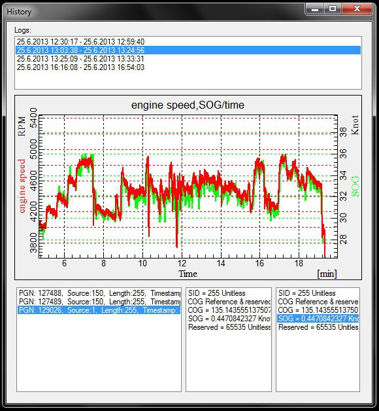Select PGN: 129026 Source:1 message row
Image resolution: width=379 pixels, height=411 pixels.
(99, 310)
